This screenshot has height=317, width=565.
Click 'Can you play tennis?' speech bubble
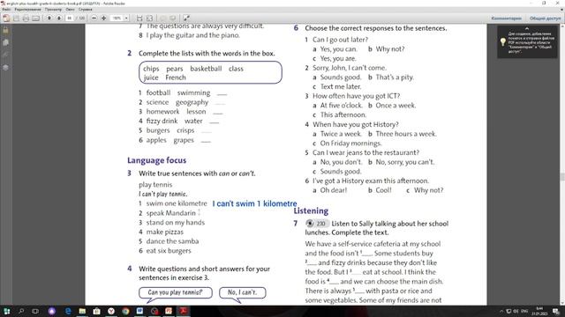(176, 292)
